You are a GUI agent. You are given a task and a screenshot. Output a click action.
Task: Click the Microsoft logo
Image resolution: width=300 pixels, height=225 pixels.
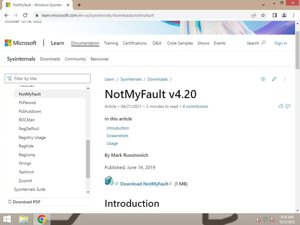tap(21, 43)
